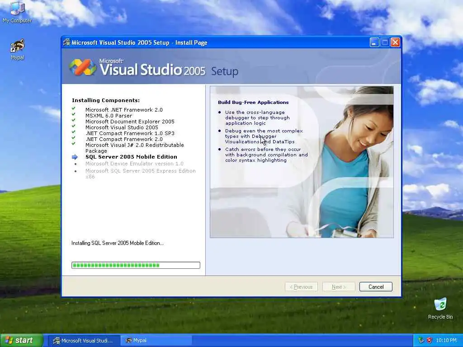The image size is (463, 347).
Task: Click 'Installing SQL Server 2005 Mobile Edition...' status text
Action: coord(118,243)
